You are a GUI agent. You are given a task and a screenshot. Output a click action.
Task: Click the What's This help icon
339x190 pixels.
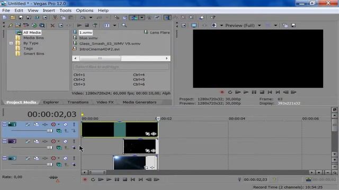tap(212, 17)
